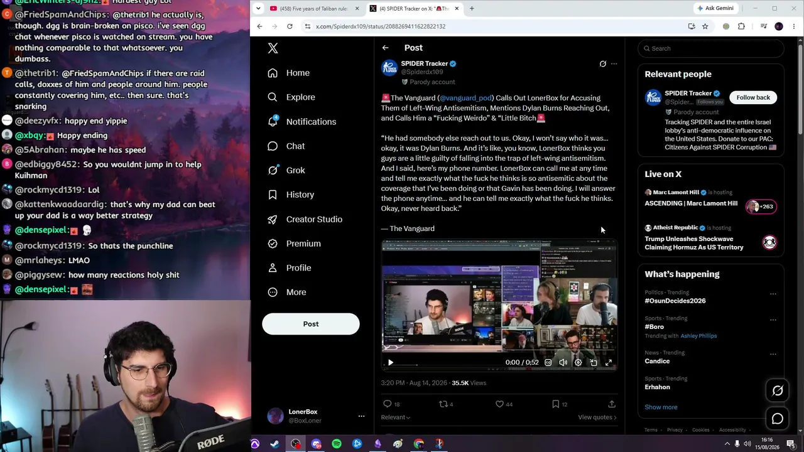The image size is (804, 452).
Task: Open Chrome three-dot menu
Action: tap(794, 26)
